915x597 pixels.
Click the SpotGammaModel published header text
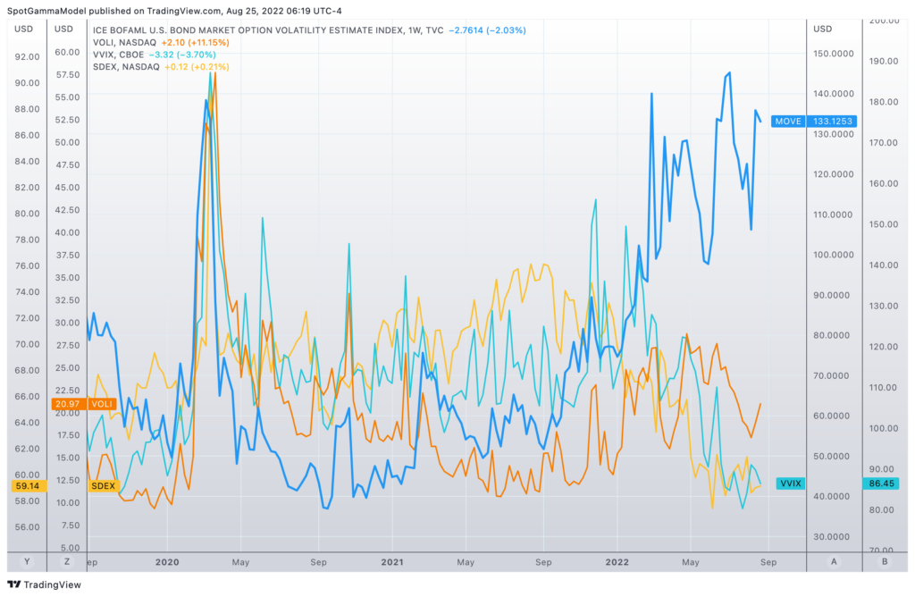pos(174,11)
